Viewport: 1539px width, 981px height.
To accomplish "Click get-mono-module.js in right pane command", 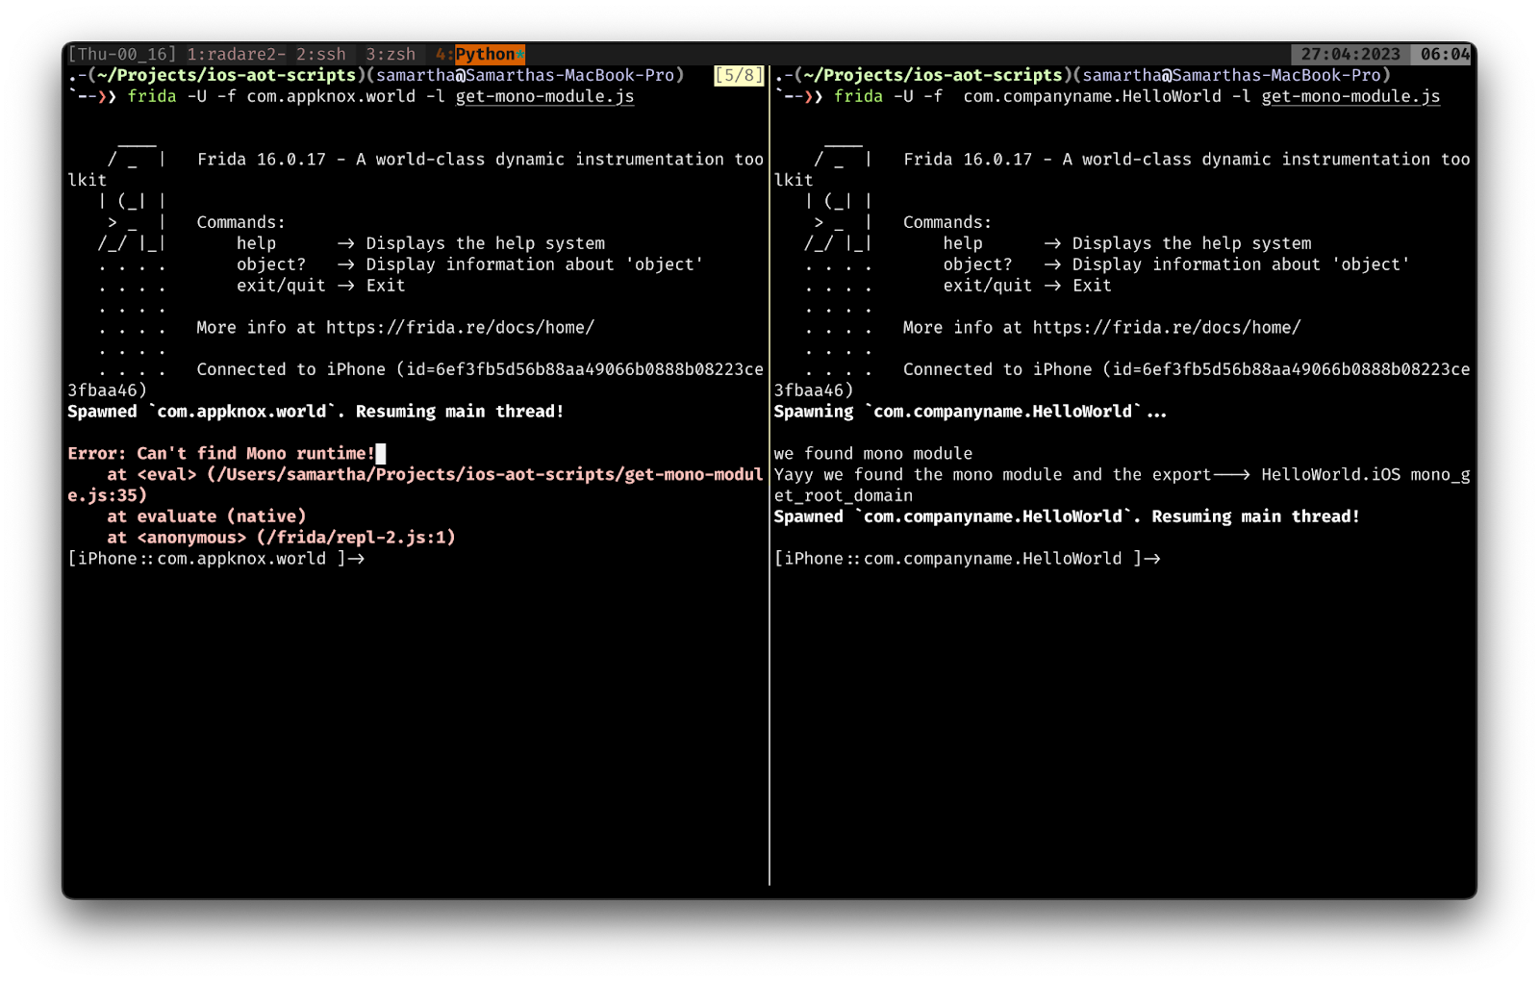I will click(x=1350, y=96).
